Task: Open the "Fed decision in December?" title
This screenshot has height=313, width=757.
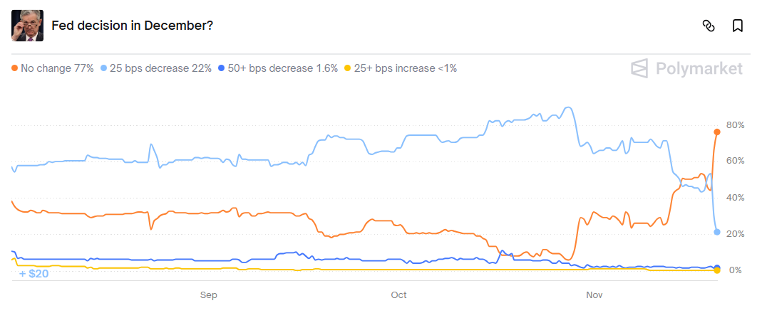Action: pos(133,26)
